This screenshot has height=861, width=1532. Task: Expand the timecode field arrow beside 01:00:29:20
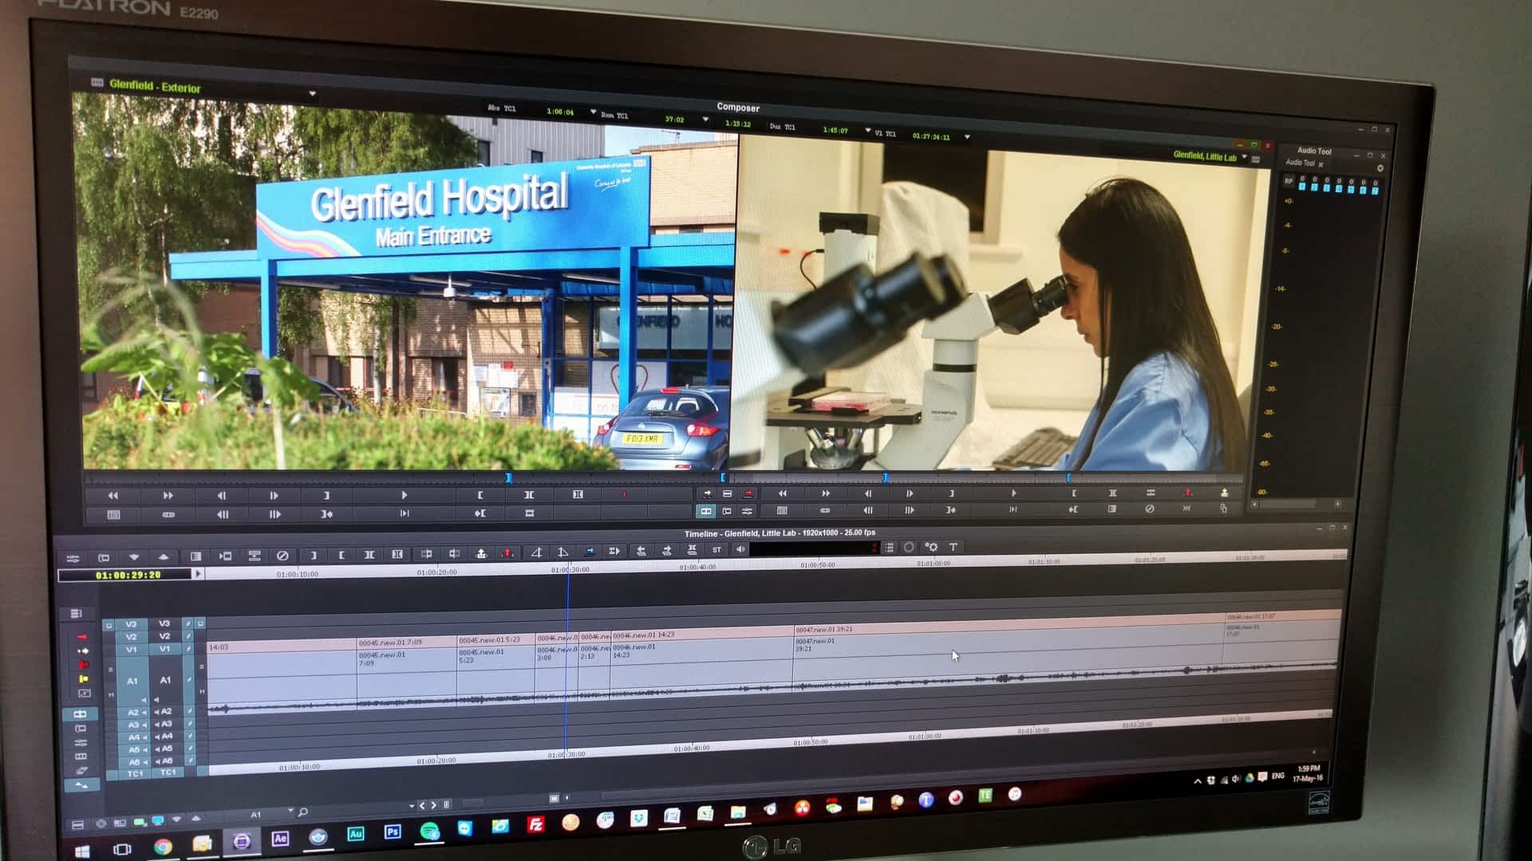(199, 573)
